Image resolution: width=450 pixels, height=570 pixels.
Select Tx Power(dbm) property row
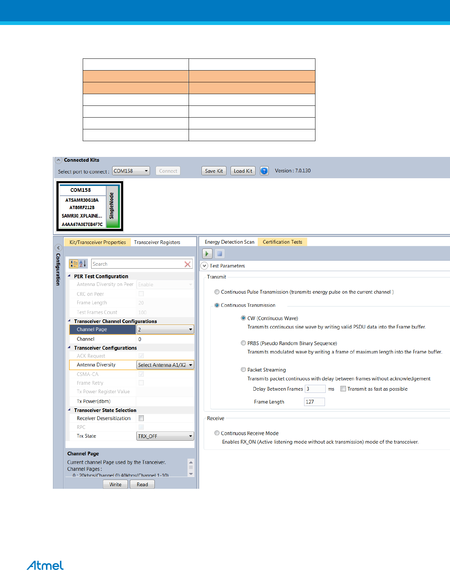[x=132, y=401]
